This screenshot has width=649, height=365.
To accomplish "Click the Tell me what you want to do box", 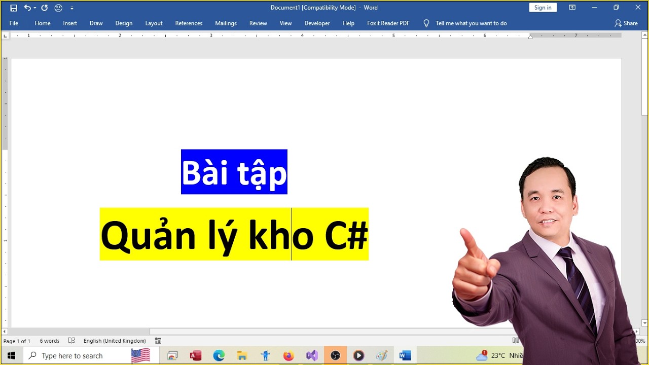I will point(471,23).
